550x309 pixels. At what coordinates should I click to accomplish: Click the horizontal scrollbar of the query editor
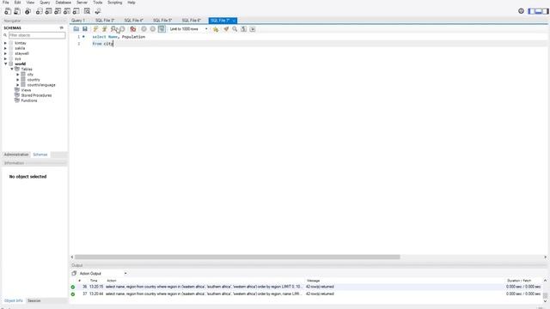coord(237,257)
